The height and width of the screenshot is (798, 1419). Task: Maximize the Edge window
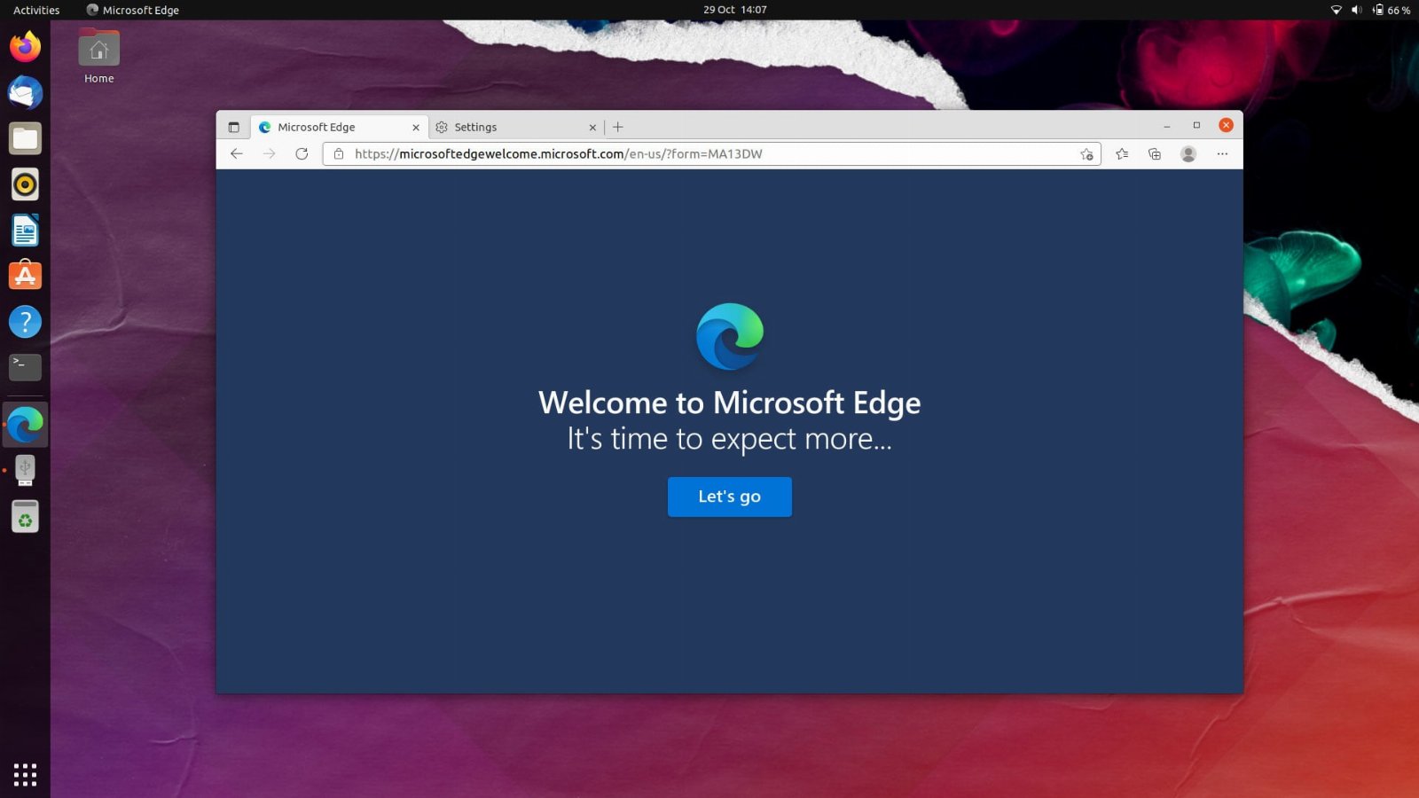pos(1196,125)
